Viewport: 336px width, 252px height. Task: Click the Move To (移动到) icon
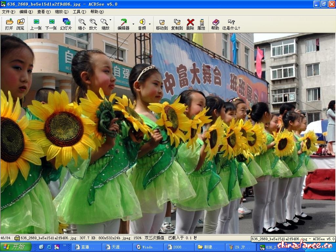(x=162, y=24)
